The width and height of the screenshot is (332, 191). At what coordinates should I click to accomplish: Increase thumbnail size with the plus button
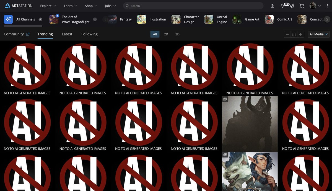click(x=301, y=34)
